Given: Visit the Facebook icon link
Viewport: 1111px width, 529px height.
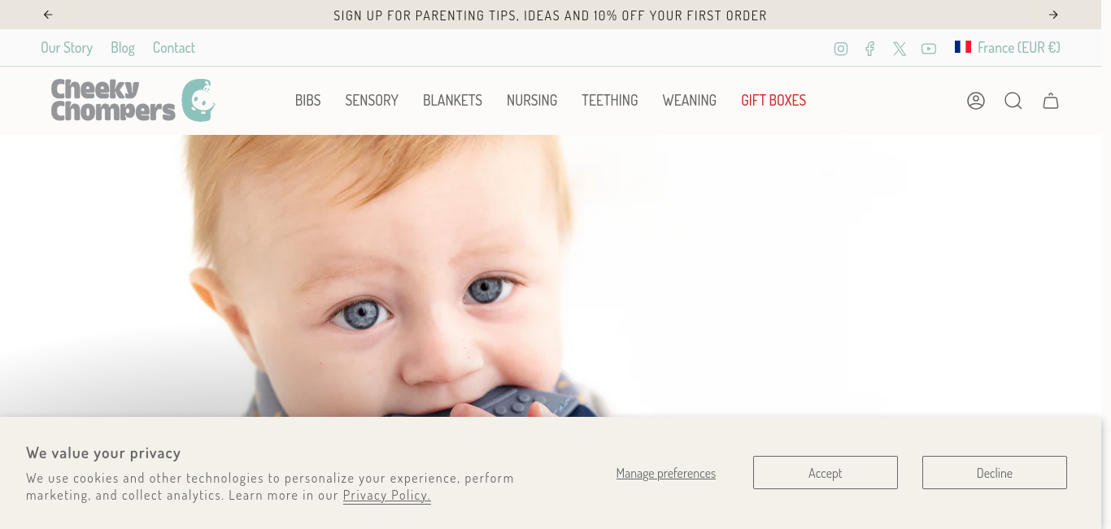Looking at the screenshot, I should click(869, 49).
